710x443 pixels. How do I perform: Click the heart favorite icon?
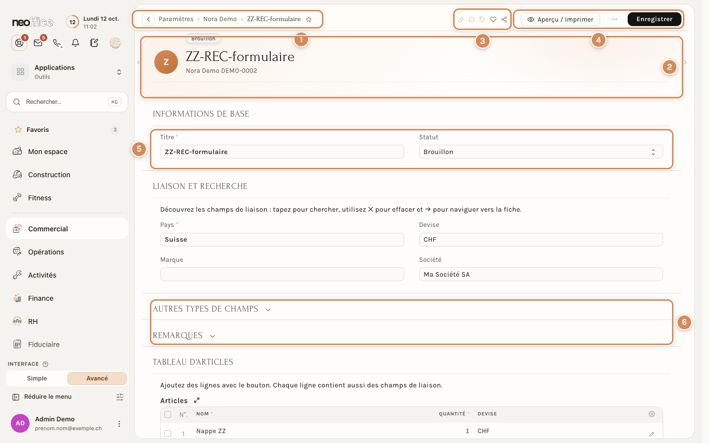coord(493,20)
